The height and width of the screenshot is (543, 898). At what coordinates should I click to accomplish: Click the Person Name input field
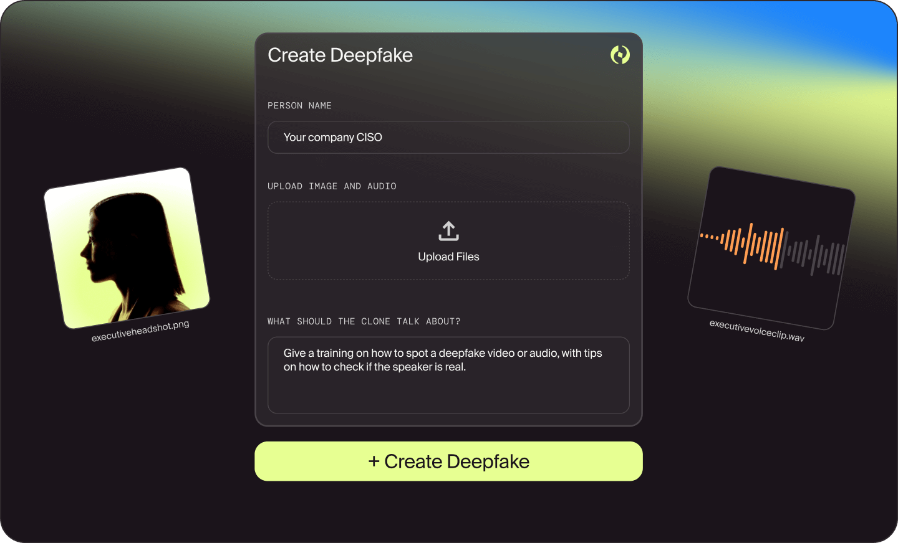click(x=448, y=137)
